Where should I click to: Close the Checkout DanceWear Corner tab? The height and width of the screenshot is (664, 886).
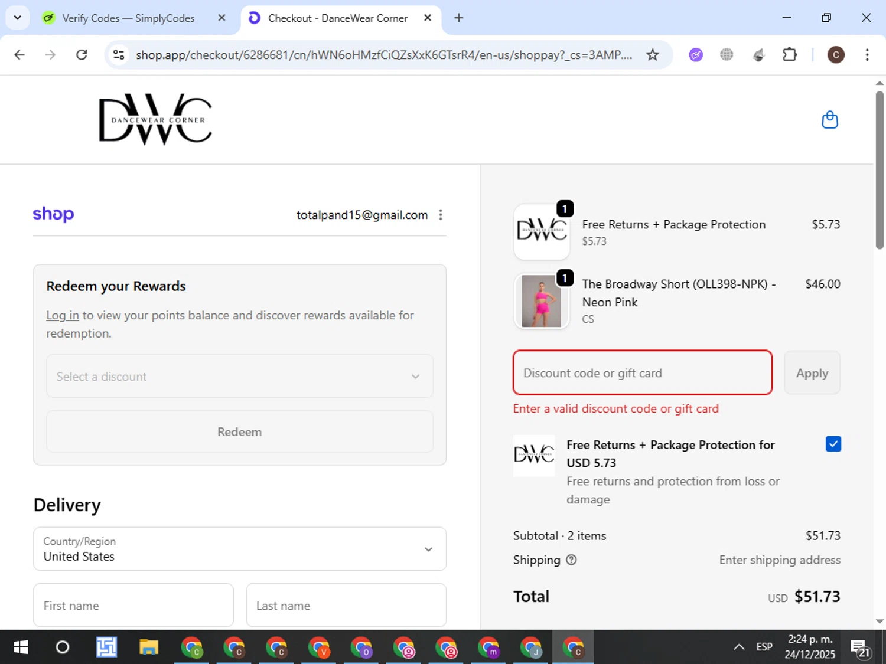pyautogui.click(x=428, y=18)
